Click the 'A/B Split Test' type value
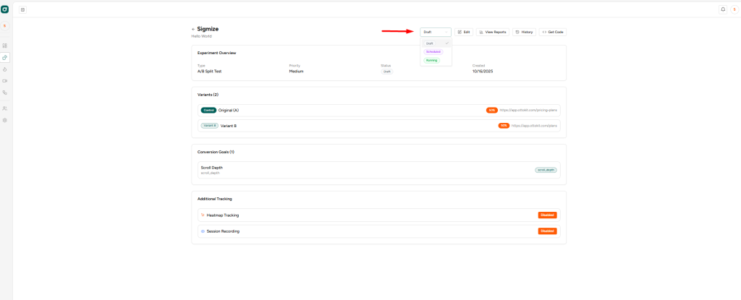The image size is (741, 300). coord(209,72)
